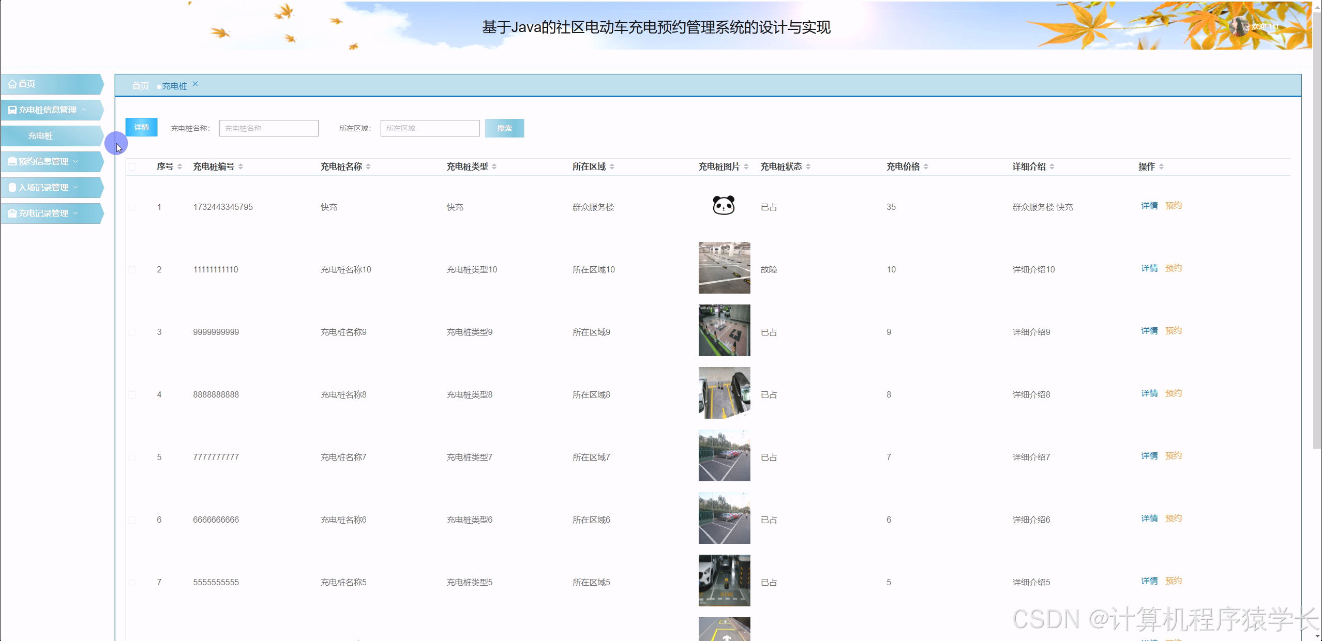Image resolution: width=1322 pixels, height=641 pixels.
Task: Sort by 充电价格 column arrows
Action: 926,166
